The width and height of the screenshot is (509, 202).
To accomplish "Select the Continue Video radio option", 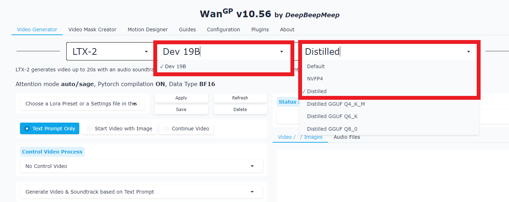I will [x=186, y=129].
